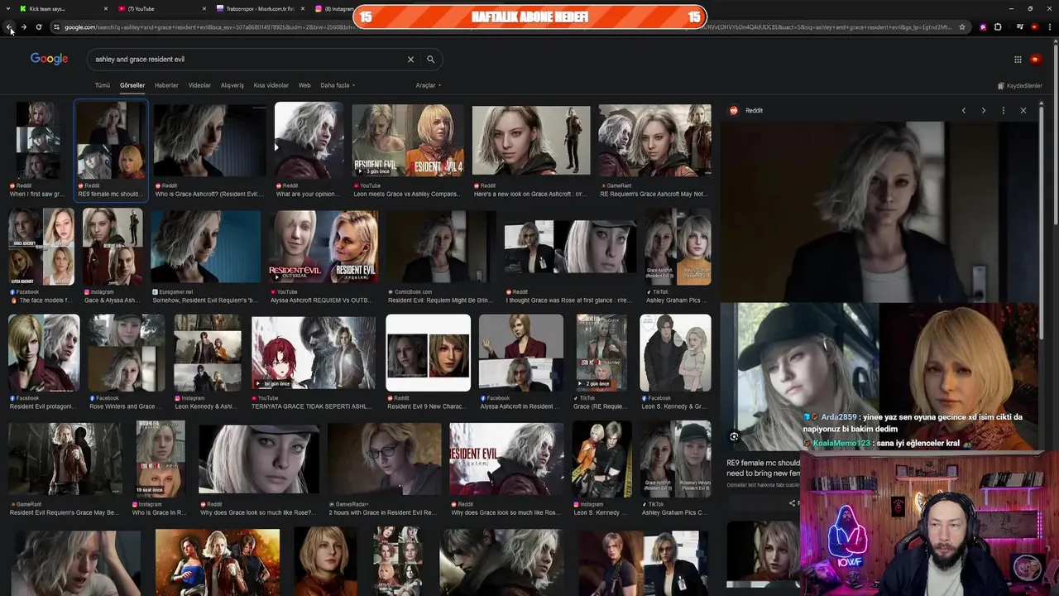Open 'TERNYATA GRACE TIDAK SEPERTI' YouTube thumbnail

[313, 363]
